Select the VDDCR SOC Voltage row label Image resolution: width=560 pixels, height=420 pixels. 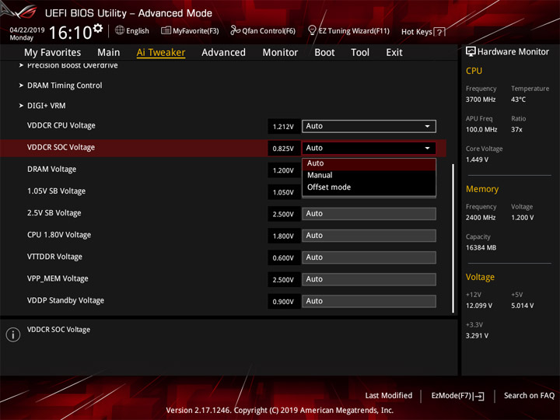(61, 148)
